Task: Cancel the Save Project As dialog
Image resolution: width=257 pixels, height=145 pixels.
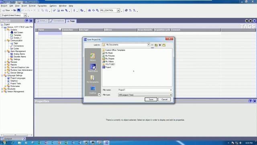Action: [164, 99]
